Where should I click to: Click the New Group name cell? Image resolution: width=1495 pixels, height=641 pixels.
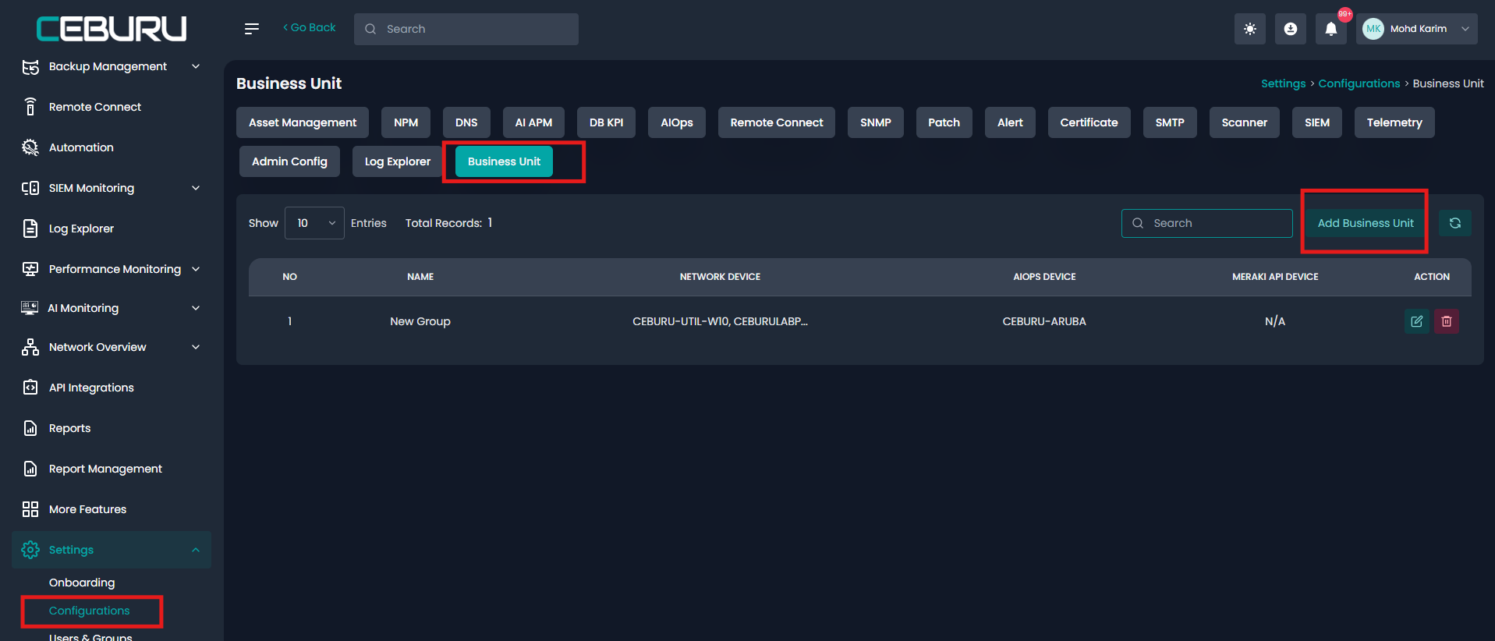click(x=420, y=321)
